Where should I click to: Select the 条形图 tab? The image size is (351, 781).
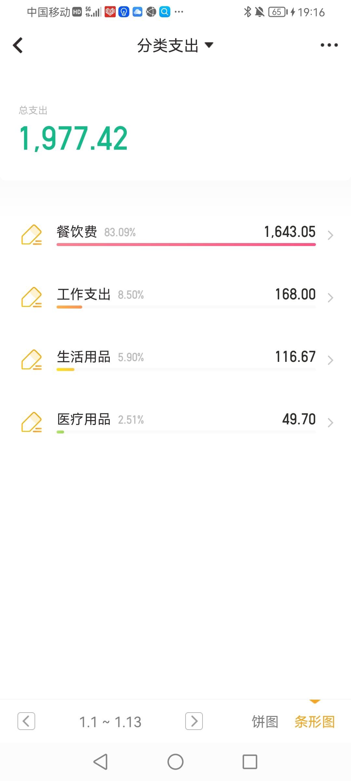[x=315, y=722]
